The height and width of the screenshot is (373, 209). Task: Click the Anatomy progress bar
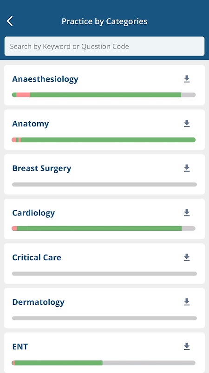coord(104,139)
